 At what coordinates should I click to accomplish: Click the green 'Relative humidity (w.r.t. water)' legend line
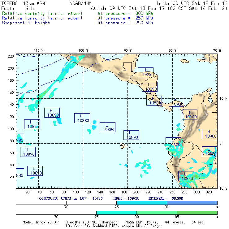point(42,13)
